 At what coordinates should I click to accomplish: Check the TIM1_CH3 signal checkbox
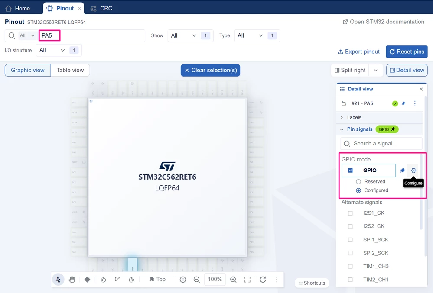(x=351, y=266)
